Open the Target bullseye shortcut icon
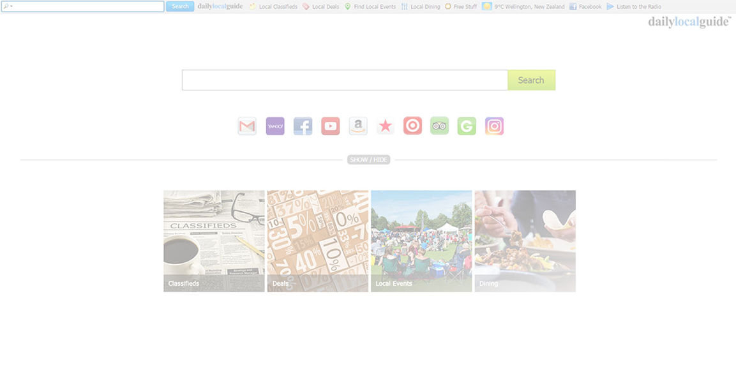 (412, 126)
